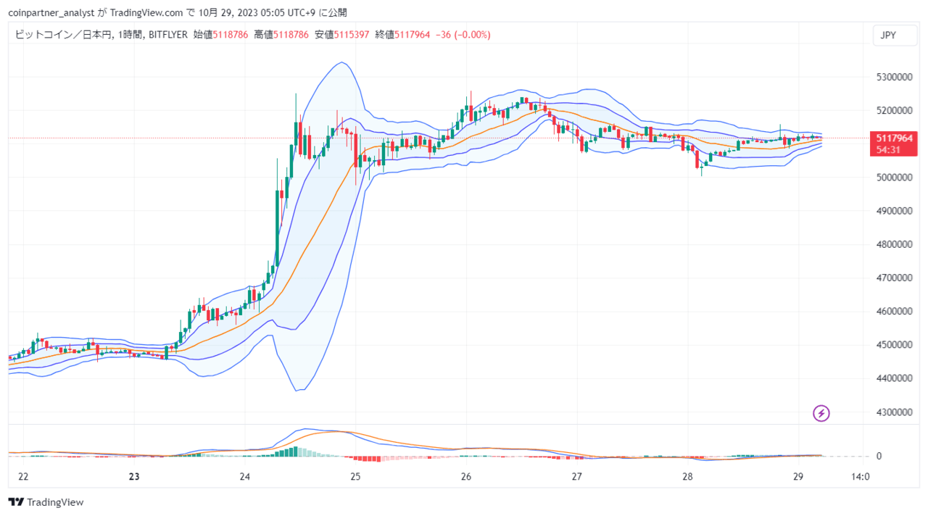This screenshot has width=928, height=516.
Task: Select the red current price label 5117964
Action: point(893,138)
